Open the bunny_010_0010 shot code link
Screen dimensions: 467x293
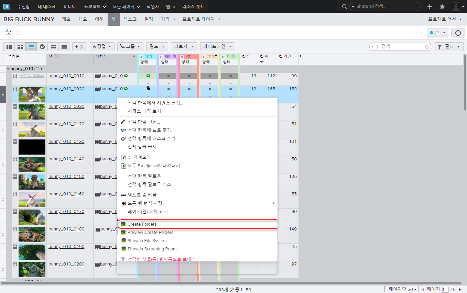(66, 76)
